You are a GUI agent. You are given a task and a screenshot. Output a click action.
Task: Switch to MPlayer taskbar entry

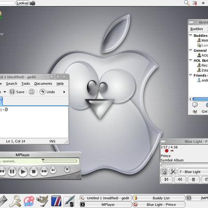click(106, 204)
